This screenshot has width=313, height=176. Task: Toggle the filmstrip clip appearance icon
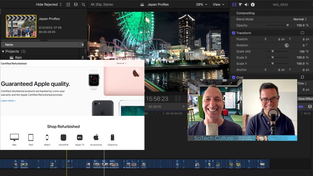[76, 5]
